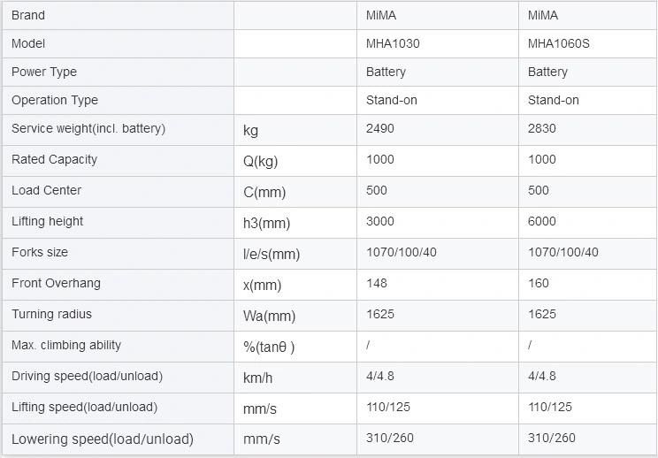The width and height of the screenshot is (658, 458).
Task: Click the Load Center label
Action: (47, 190)
